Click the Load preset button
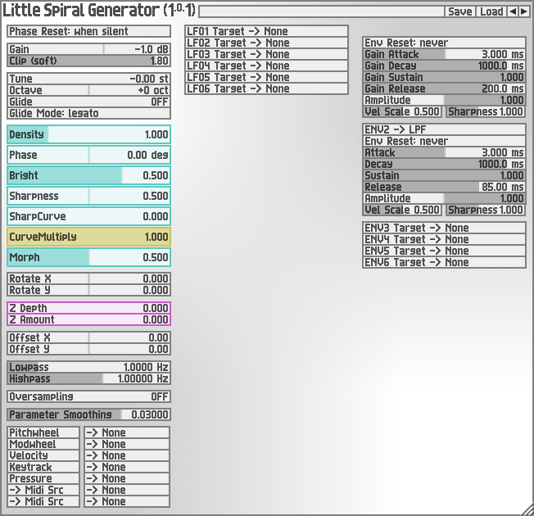This screenshot has height=516, width=534. click(x=491, y=11)
